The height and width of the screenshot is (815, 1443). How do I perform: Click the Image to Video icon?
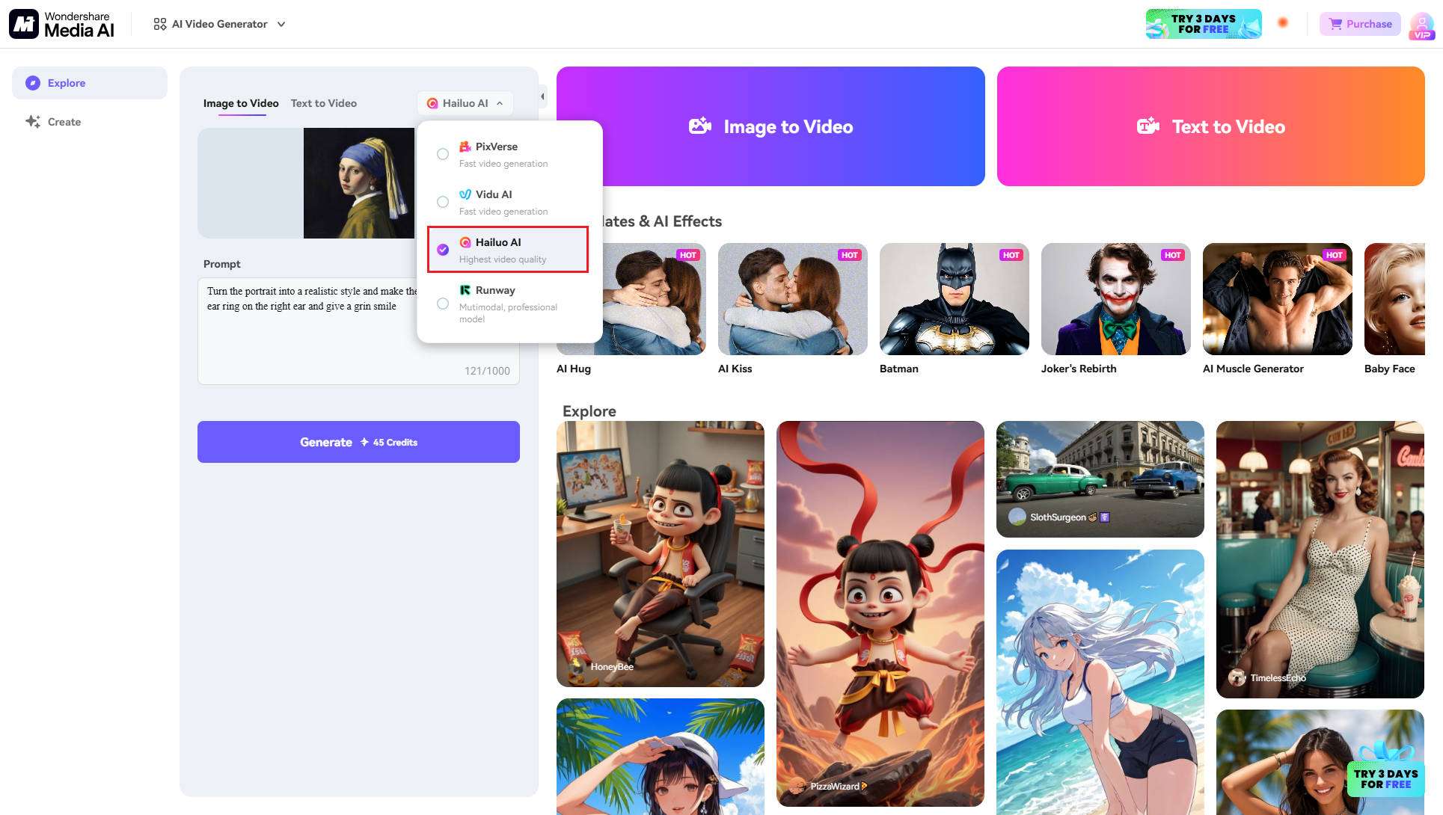[699, 126]
